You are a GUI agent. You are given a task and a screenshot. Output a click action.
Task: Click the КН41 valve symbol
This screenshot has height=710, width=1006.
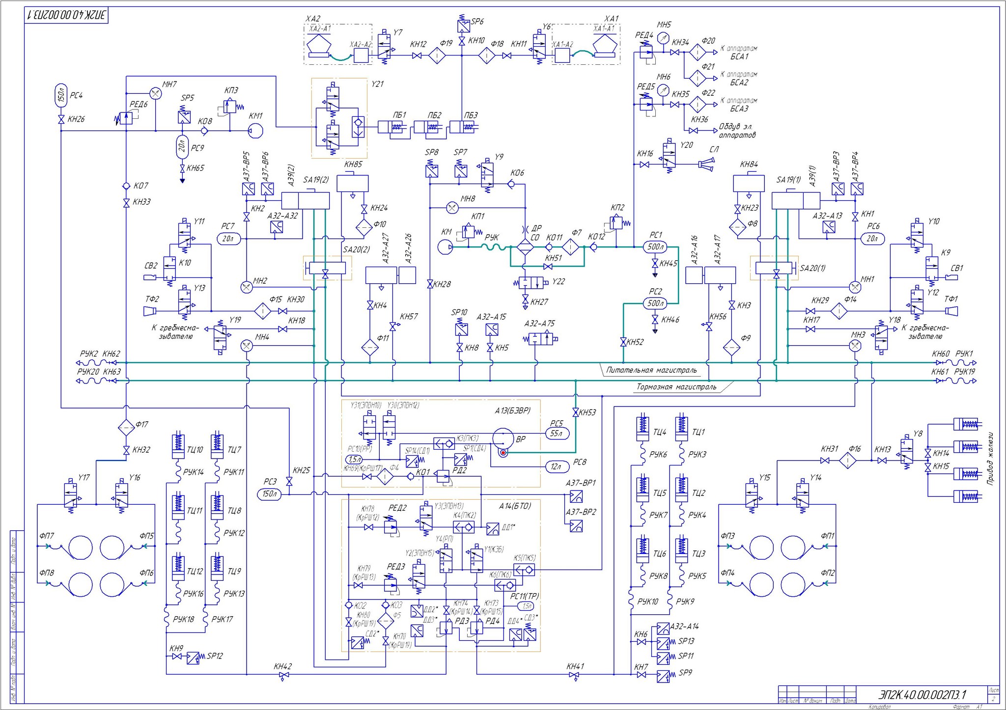(x=574, y=676)
